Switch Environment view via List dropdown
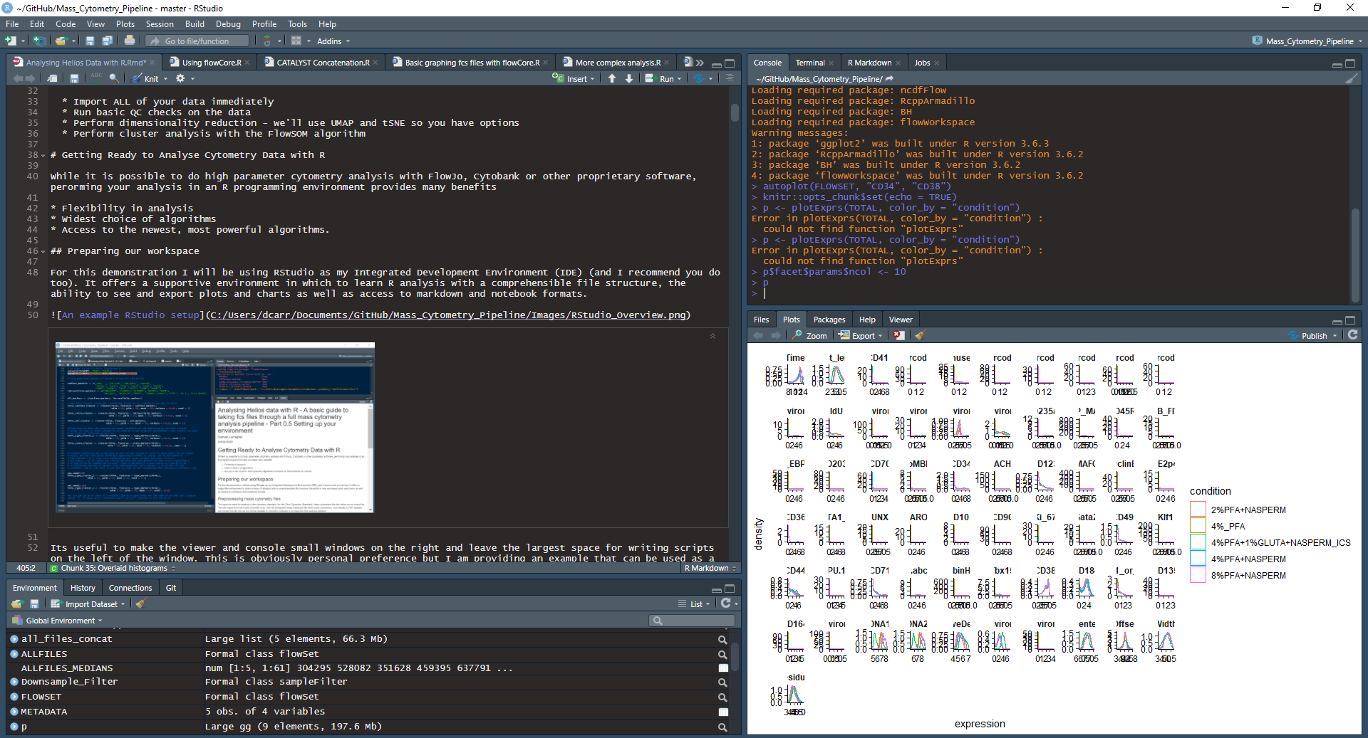Screen dimensions: 1368x738 click(x=695, y=603)
